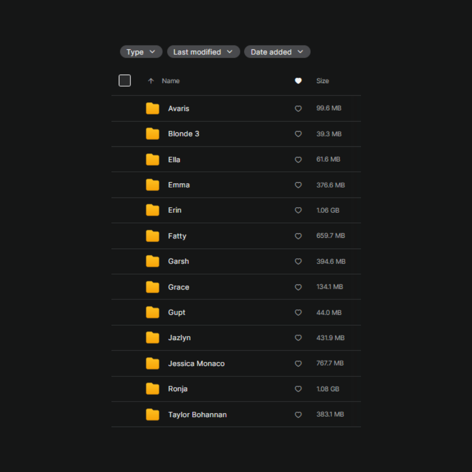472x472 pixels.
Task: Select the Fatty folder row
Action: point(236,236)
